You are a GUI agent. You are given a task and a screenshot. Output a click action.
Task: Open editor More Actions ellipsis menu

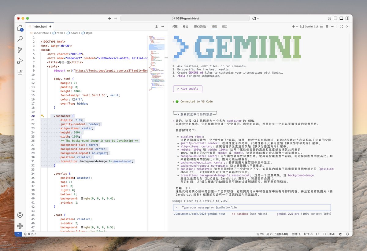[x=163, y=27]
